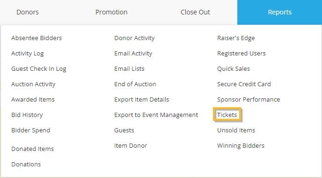Open the Donors tab

click(x=28, y=12)
